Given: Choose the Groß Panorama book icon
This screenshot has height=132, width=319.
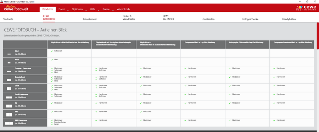Looking at the screenshot, I should 9,97.
